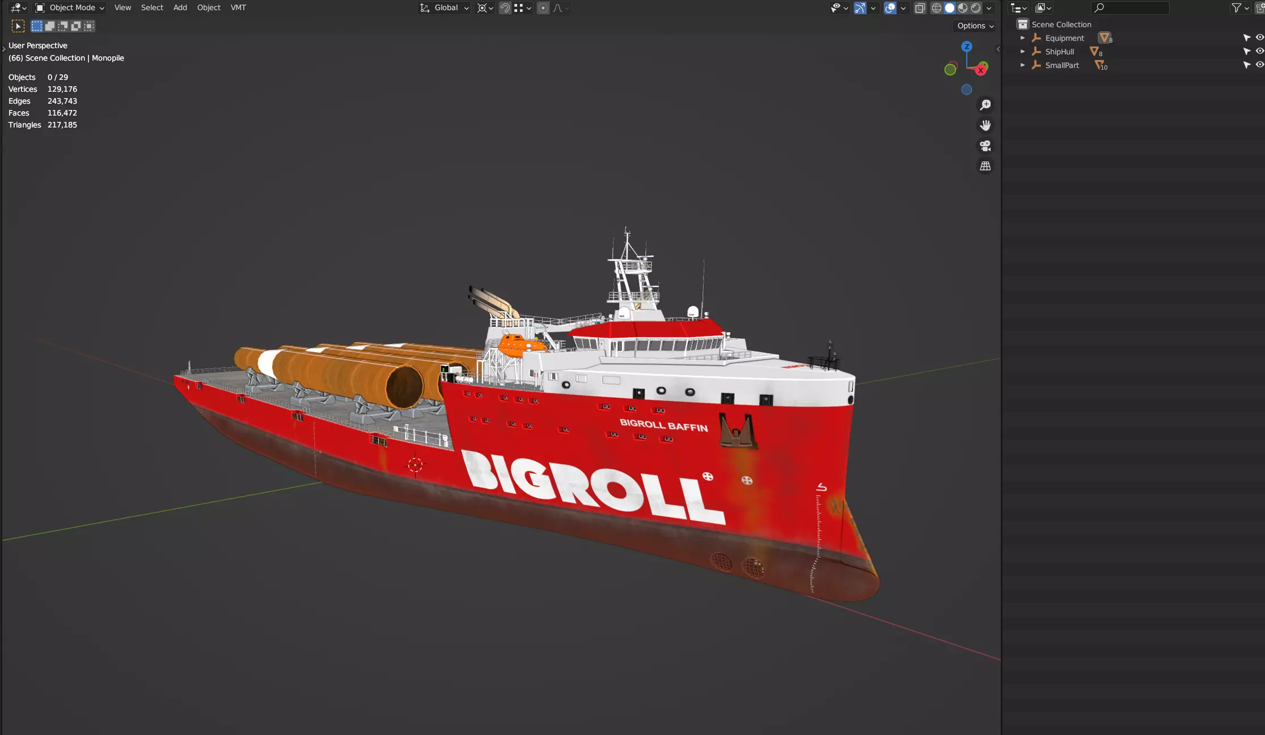
Task: Click X axis on navigation gizmo
Action: pos(980,70)
